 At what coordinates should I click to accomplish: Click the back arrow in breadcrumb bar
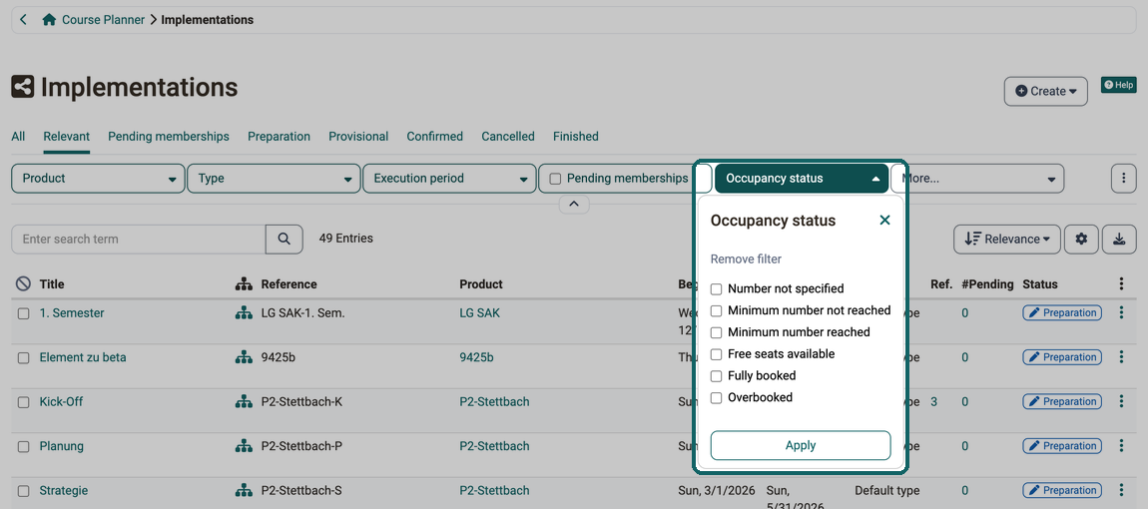(x=23, y=20)
